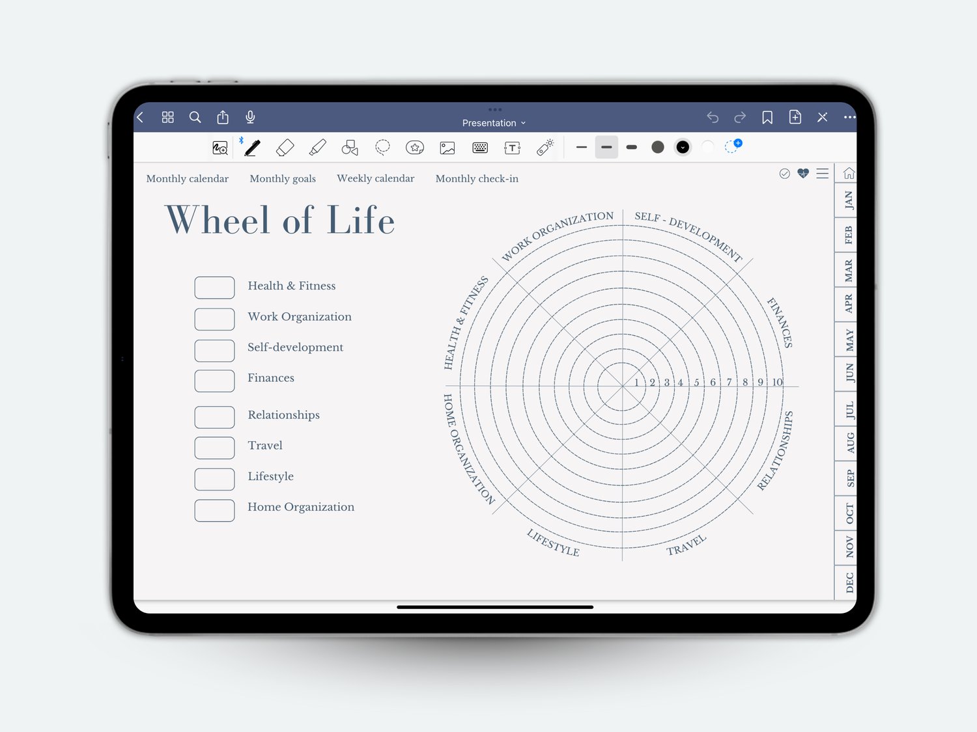Check the Home Organization box
Viewport: 977px width, 732px height.
tap(214, 510)
